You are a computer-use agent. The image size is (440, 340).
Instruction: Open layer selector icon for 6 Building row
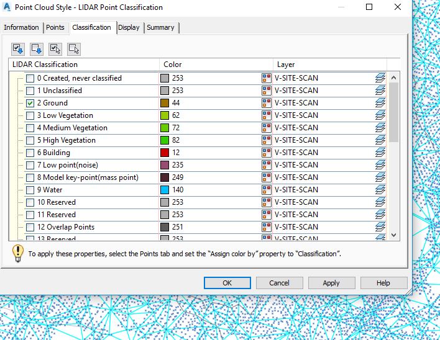click(x=380, y=153)
